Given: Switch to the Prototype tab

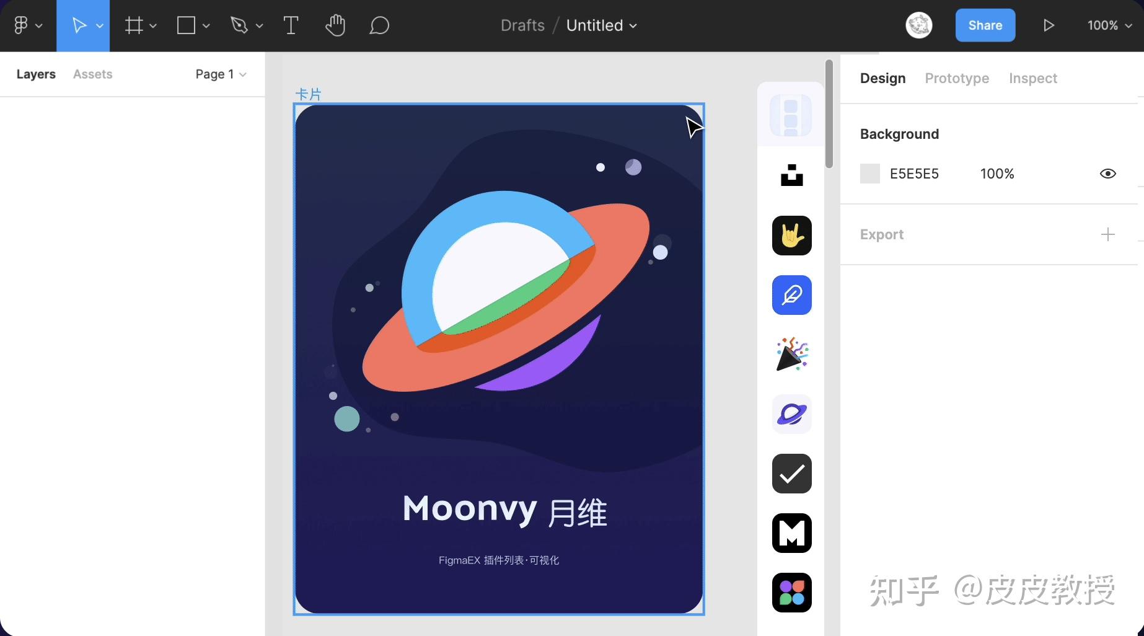Looking at the screenshot, I should [x=957, y=78].
